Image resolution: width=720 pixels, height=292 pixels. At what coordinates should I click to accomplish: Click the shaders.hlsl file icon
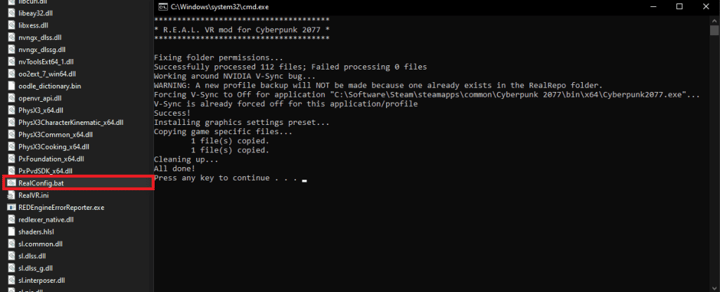[11, 232]
